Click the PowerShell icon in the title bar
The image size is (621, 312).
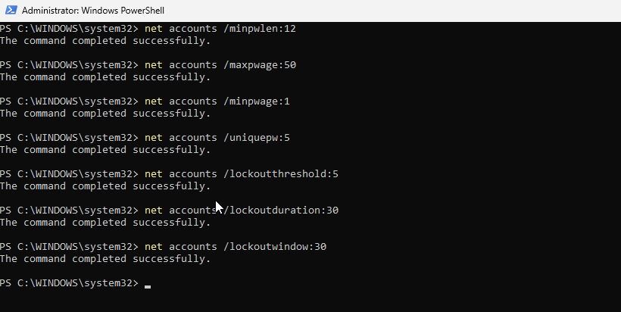click(8, 11)
